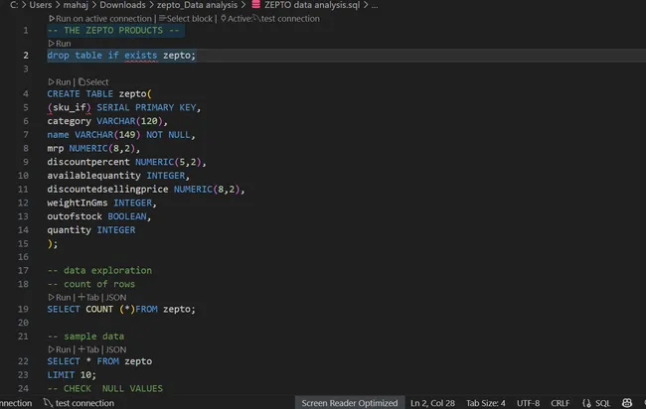The width and height of the screenshot is (646, 409).
Task: Run the SELECT COUNT query
Action: pyautogui.click(x=60, y=297)
